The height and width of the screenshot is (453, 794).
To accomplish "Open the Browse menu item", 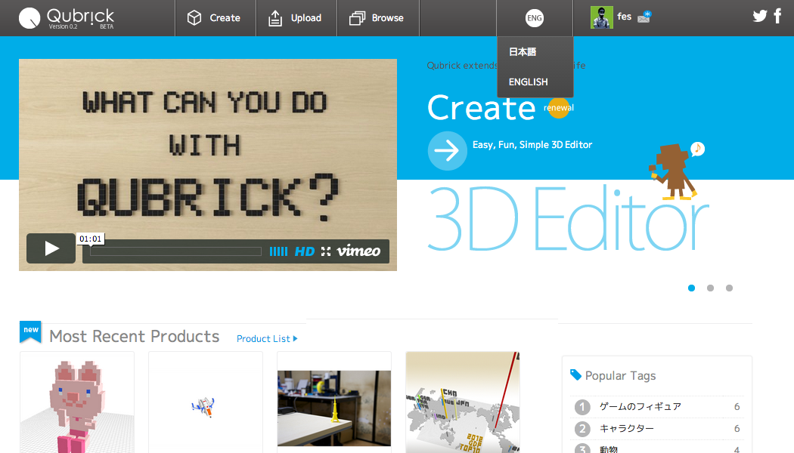I will 377,18.
